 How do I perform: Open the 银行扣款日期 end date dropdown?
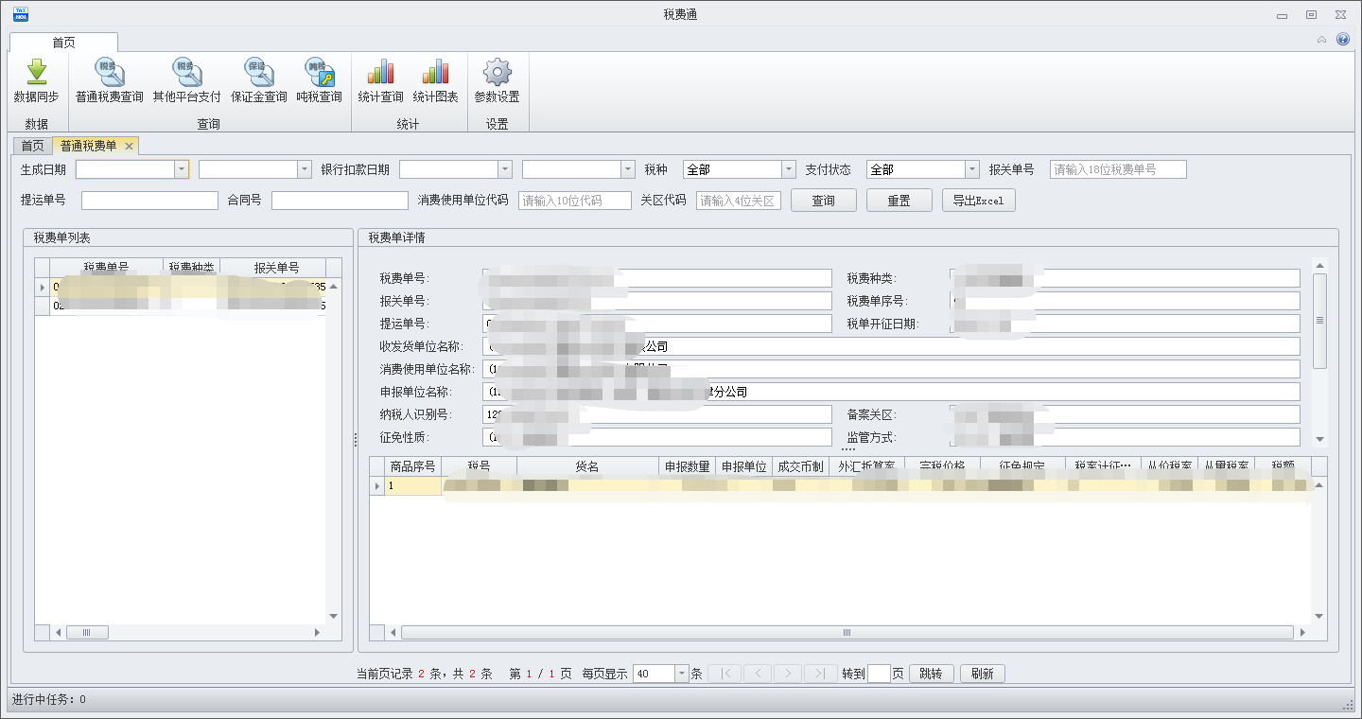[627, 169]
